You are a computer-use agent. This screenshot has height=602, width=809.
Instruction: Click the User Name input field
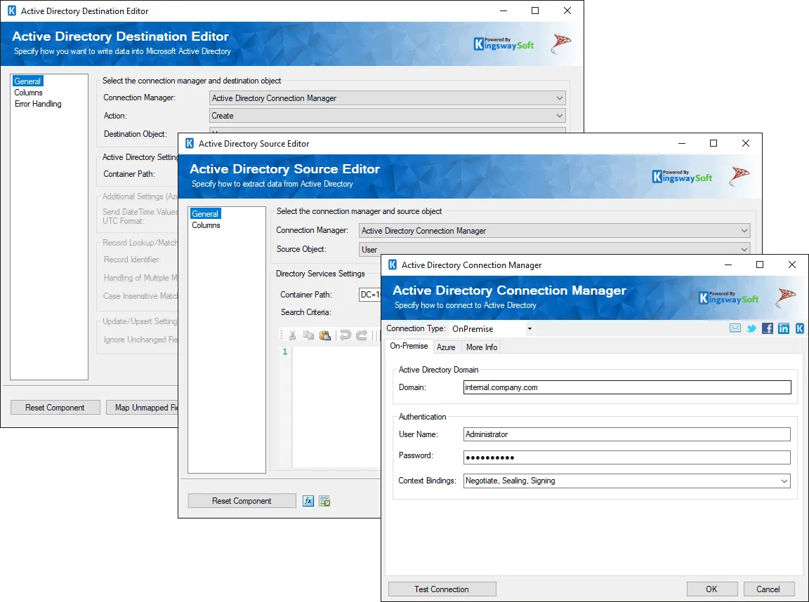click(x=627, y=434)
